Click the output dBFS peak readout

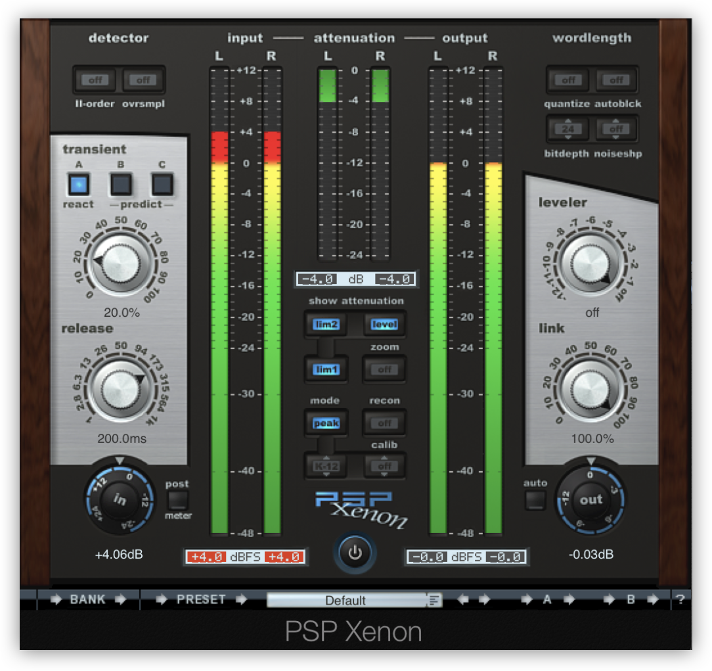(x=466, y=557)
